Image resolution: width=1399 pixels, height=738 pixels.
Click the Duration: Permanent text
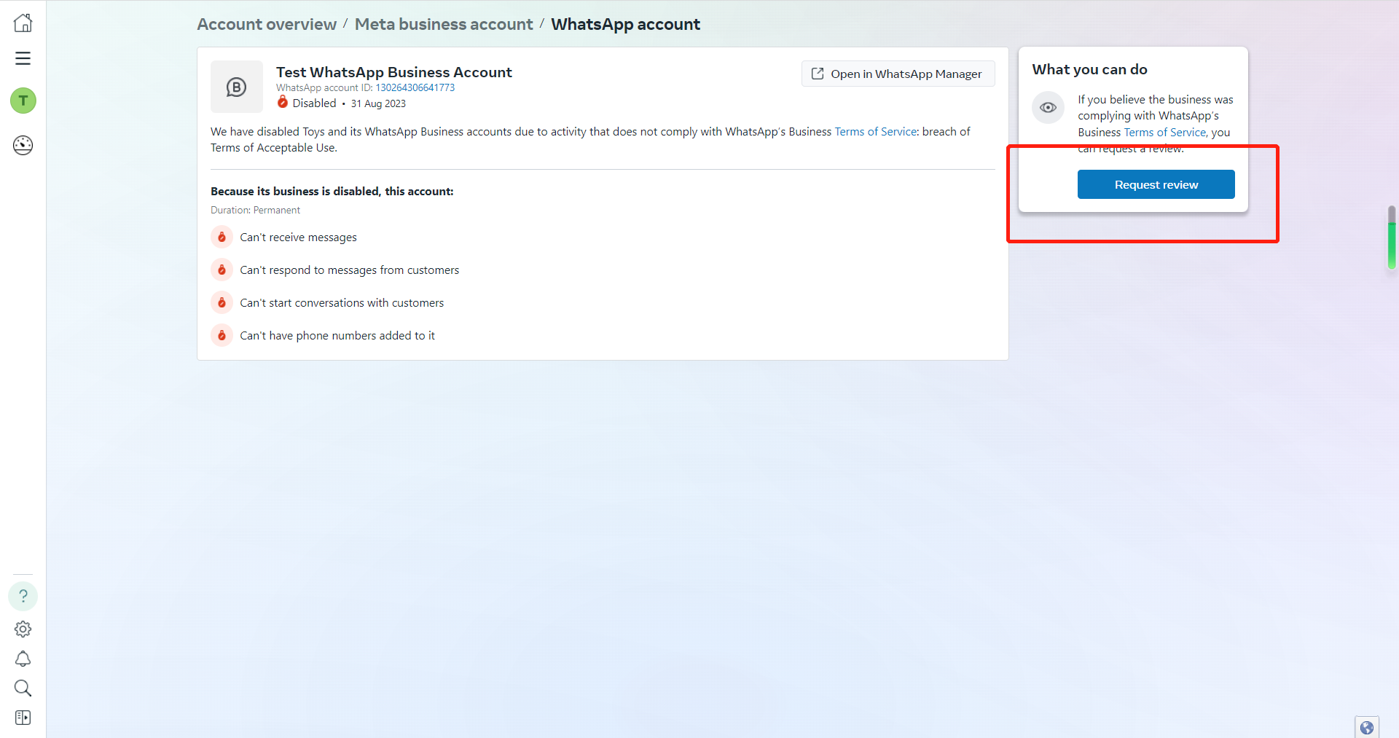pos(255,210)
